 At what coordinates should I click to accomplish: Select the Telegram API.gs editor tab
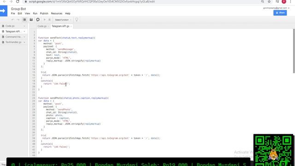(60, 26)
